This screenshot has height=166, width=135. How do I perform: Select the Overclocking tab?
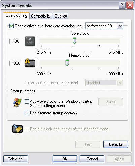tap(16, 15)
